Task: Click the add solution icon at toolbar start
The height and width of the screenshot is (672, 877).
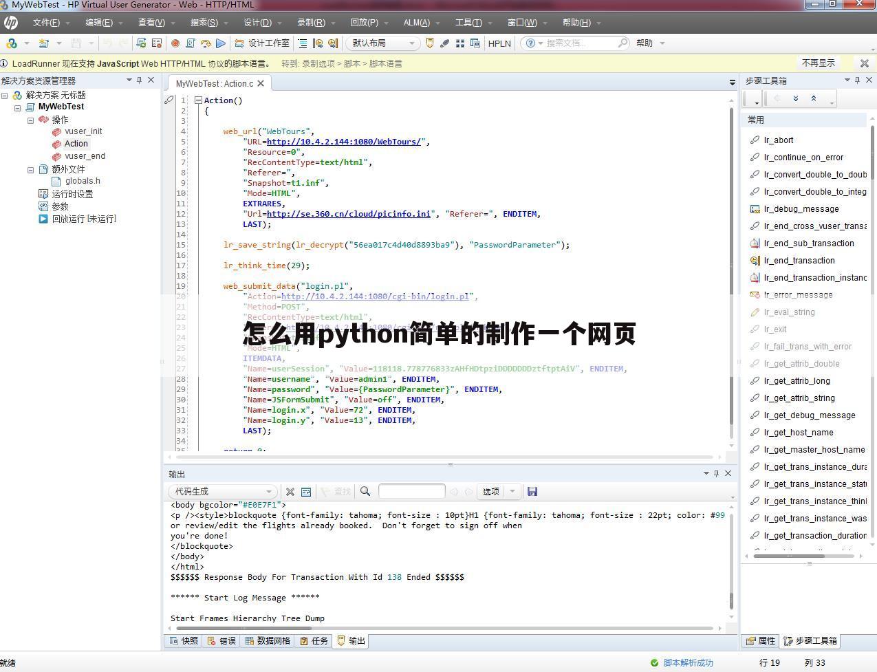Action: (11, 43)
